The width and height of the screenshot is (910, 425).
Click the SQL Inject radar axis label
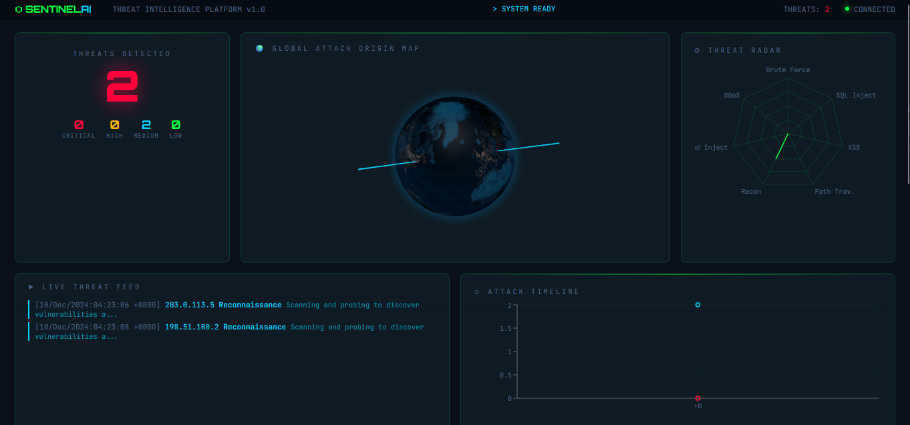856,95
